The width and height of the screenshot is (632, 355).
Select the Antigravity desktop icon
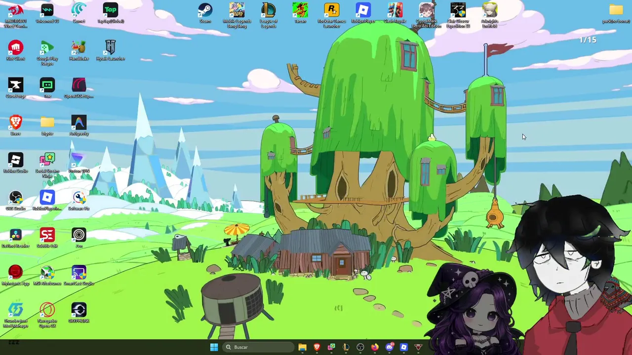click(x=79, y=126)
